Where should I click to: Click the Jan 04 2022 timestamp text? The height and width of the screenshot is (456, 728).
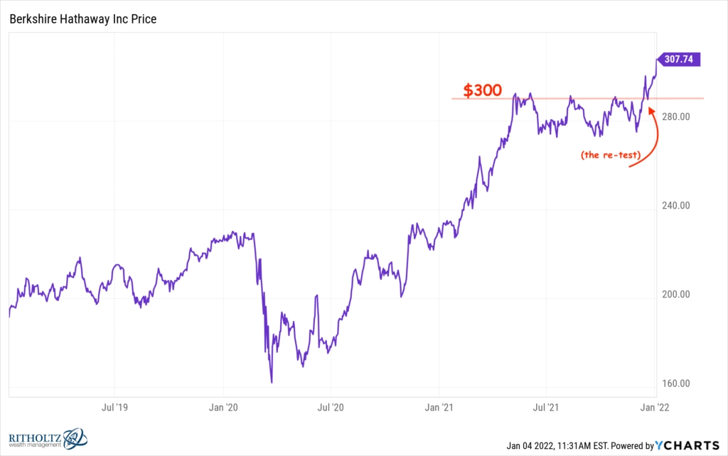tap(557, 446)
